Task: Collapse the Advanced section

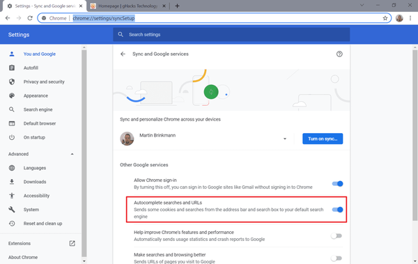Action: click(72, 154)
